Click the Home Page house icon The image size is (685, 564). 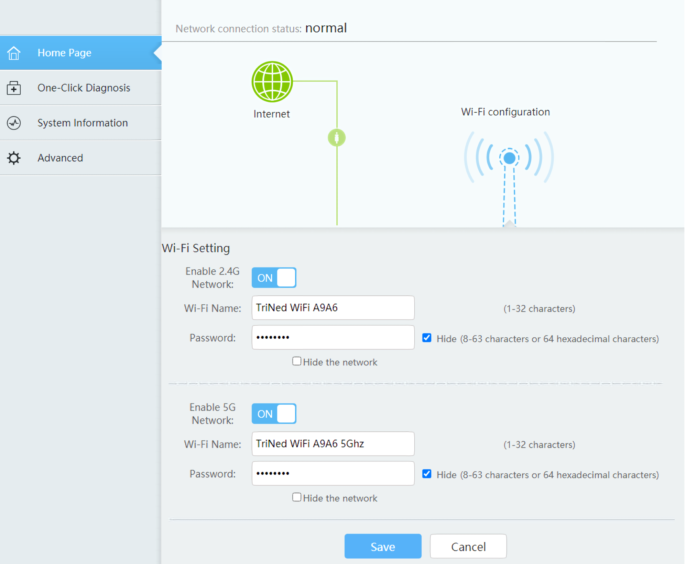coord(14,53)
